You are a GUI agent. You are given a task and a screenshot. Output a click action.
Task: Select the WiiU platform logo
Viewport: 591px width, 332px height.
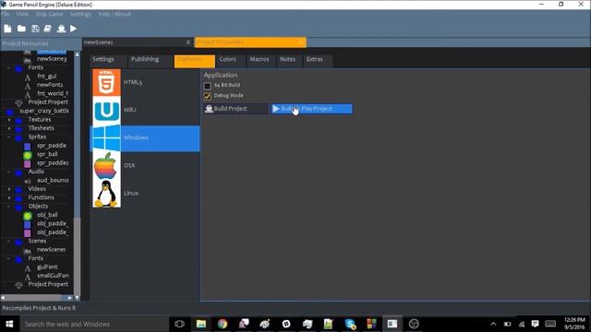pos(107,111)
